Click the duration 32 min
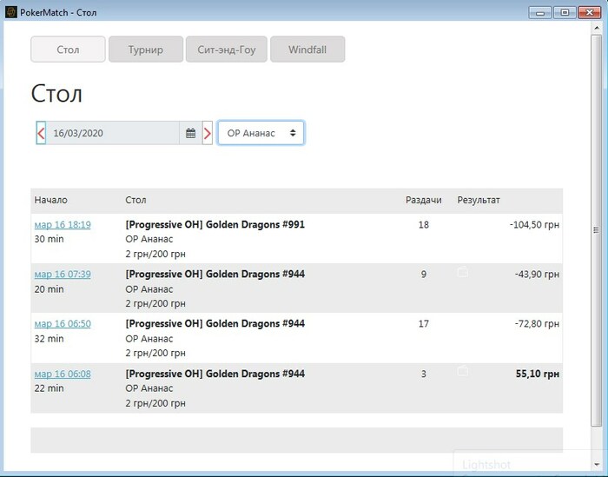Screen dimensions: 608x477 coord(49,339)
